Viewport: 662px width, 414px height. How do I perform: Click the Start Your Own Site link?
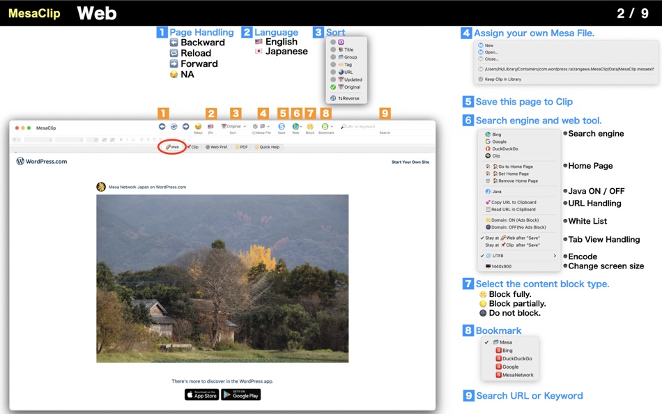click(x=410, y=162)
